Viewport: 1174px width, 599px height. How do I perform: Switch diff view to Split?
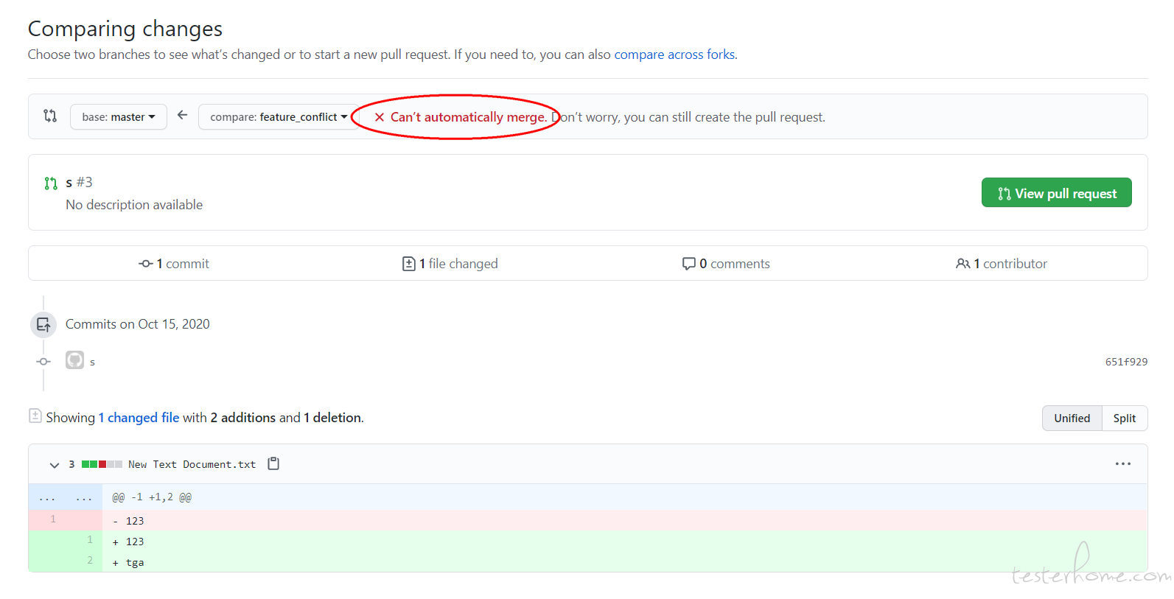click(1125, 418)
